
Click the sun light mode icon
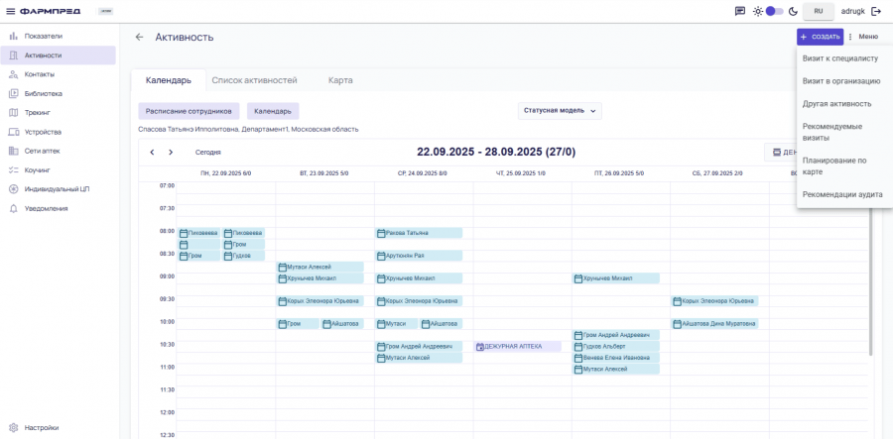(x=758, y=11)
